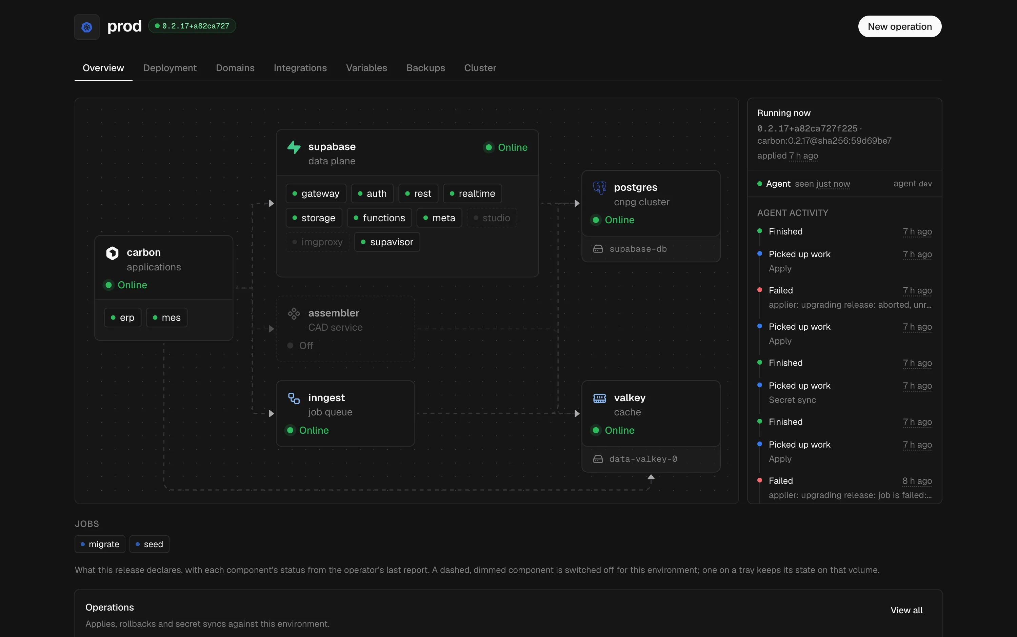Viewport: 1017px width, 637px height.
Task: Click the data-valkey-0 volume disk icon
Action: coord(598,459)
